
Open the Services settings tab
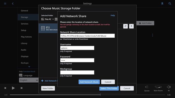(x=28, y=24)
